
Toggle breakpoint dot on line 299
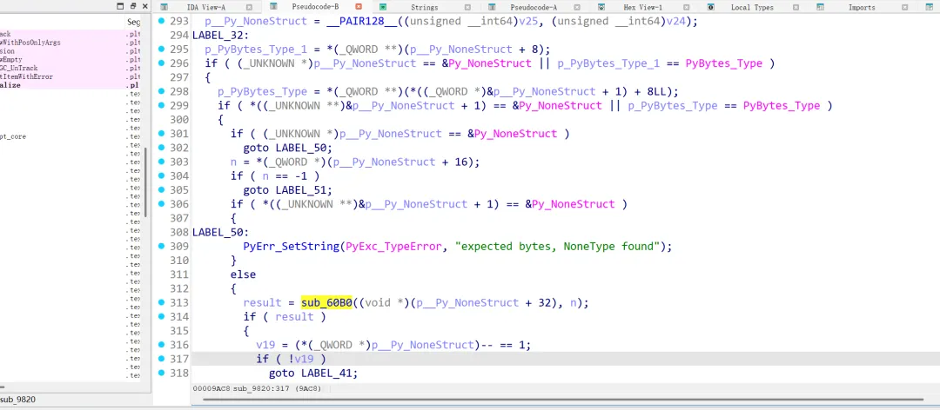click(x=161, y=105)
